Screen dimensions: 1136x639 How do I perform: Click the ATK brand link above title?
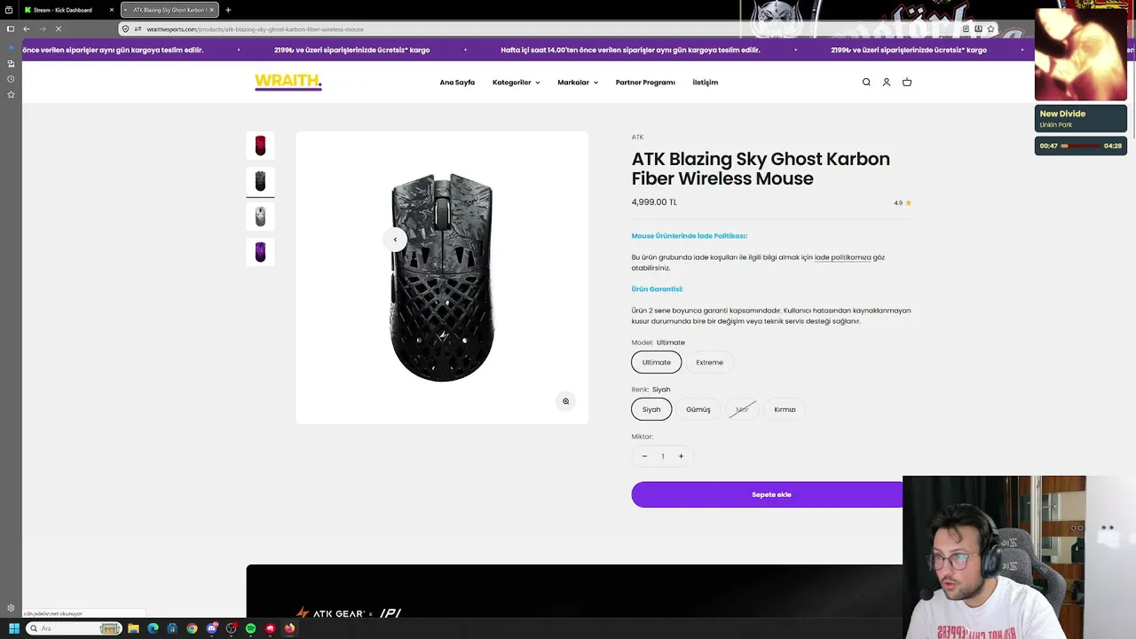point(637,138)
